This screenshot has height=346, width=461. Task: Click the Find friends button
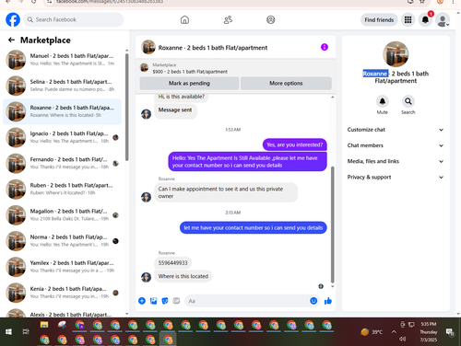click(379, 20)
